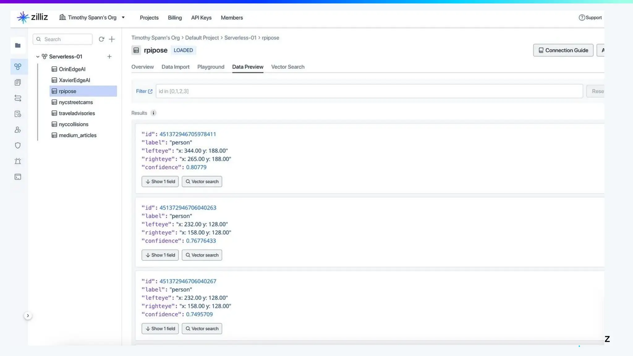Click the organization building icon
The width and height of the screenshot is (633, 356).
[x=62, y=17]
